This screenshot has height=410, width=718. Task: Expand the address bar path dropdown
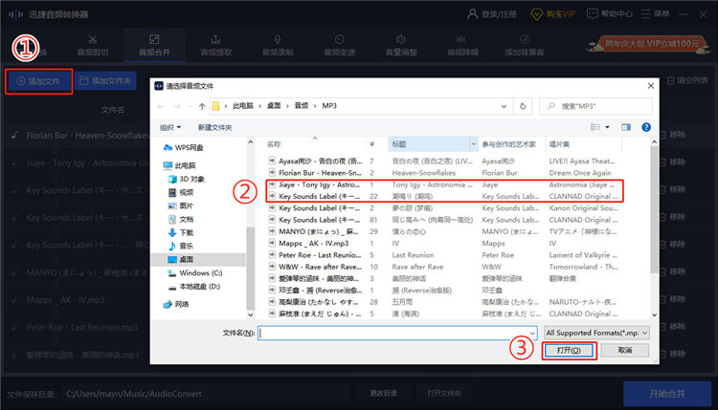[504, 106]
